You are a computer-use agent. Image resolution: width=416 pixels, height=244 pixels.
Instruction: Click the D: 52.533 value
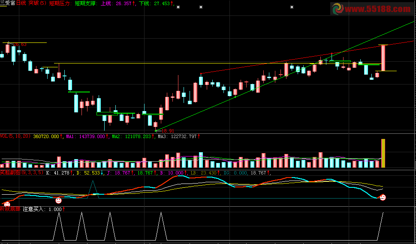pos(90,173)
